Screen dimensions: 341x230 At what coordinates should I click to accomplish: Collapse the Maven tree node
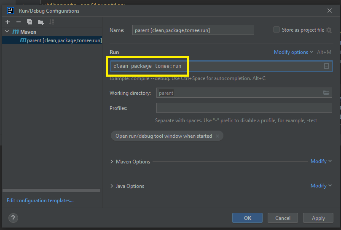point(7,32)
